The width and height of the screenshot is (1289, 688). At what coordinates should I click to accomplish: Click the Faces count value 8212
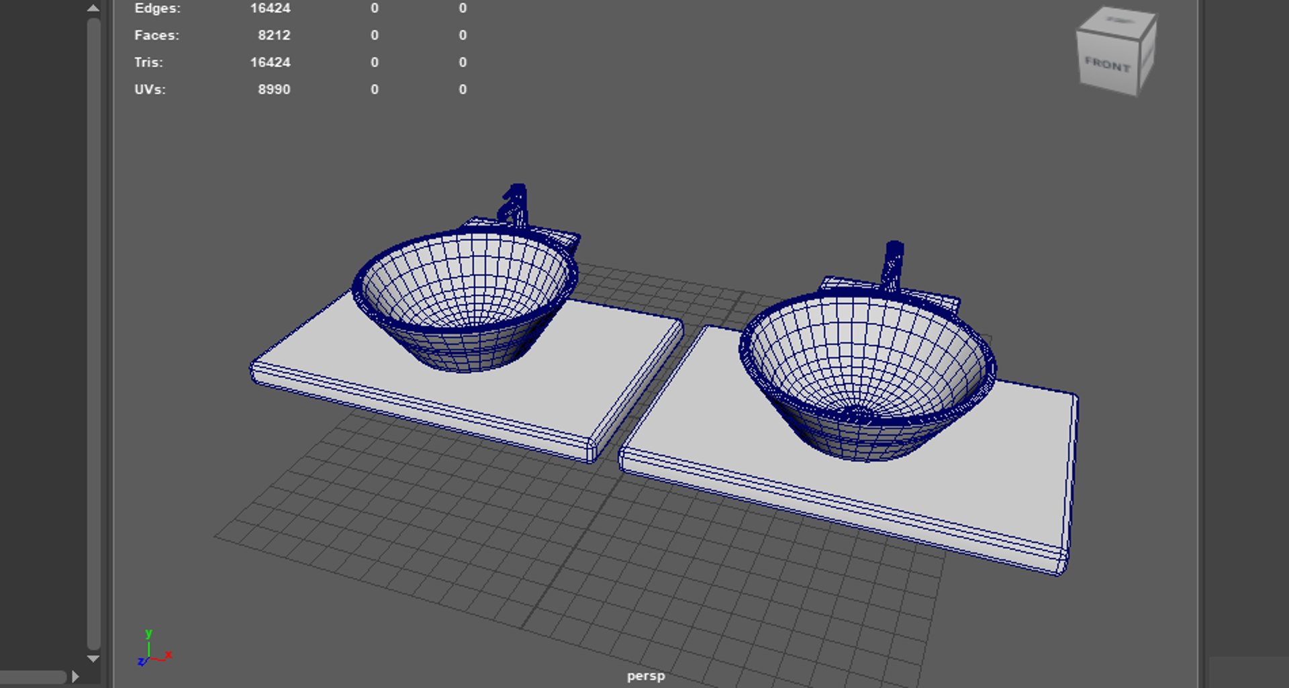[x=274, y=35]
